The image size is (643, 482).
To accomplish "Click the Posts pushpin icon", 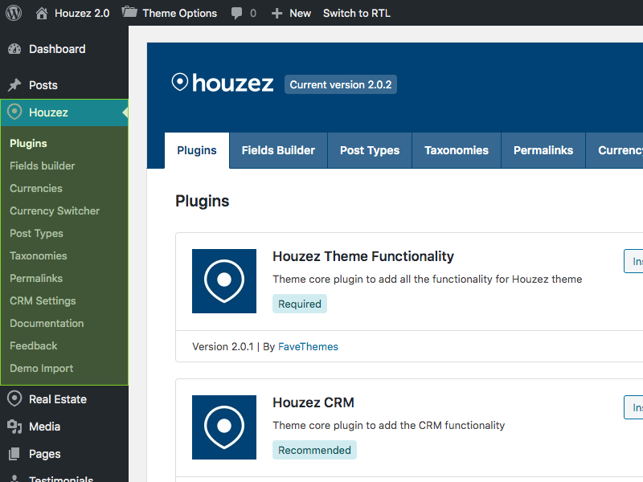I will point(14,85).
